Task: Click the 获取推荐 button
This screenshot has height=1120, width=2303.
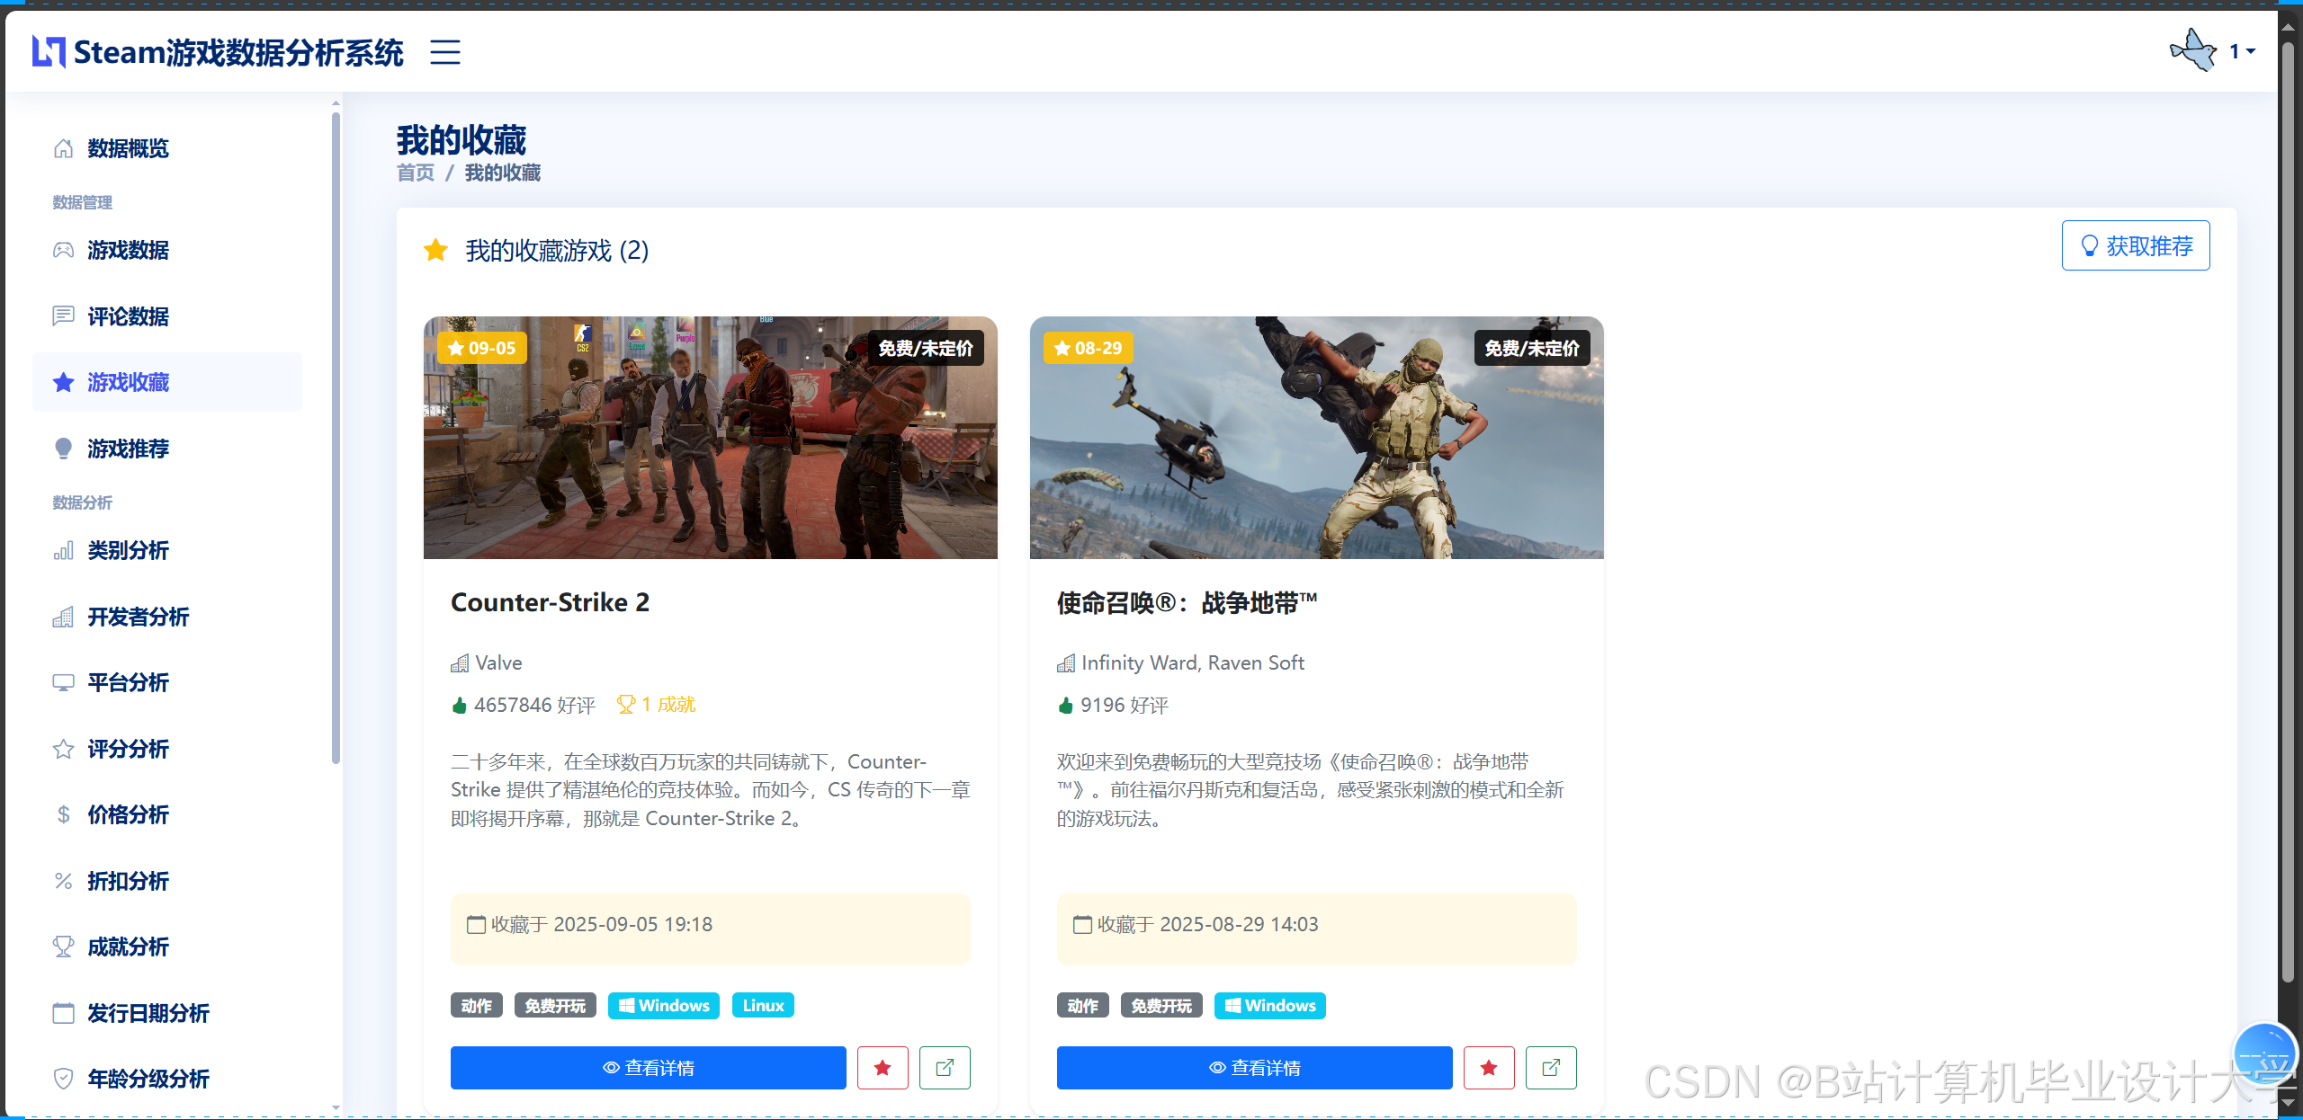Action: tap(2136, 245)
